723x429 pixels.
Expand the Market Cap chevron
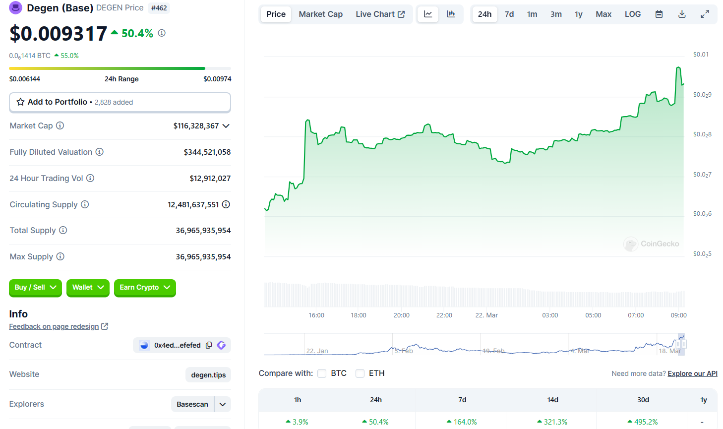coord(226,126)
